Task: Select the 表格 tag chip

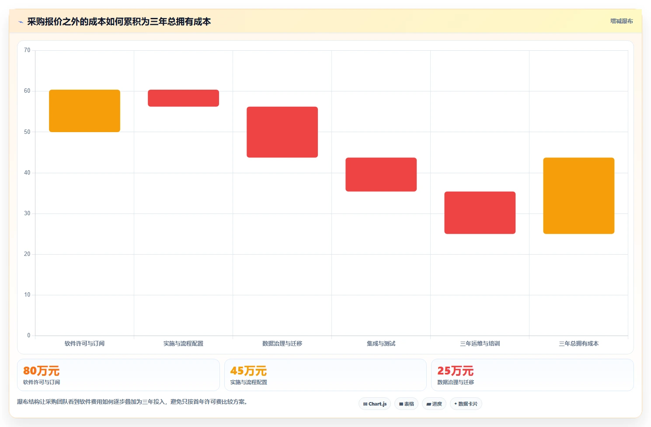Action: click(406, 404)
